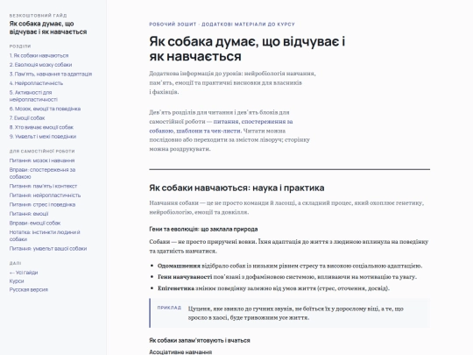Click 'ДЛЯ САМОСТІЙНОЇ РОБОТИ' sidebar section label
Image resolution: width=473 pixels, height=355 pixels.
click(42, 151)
